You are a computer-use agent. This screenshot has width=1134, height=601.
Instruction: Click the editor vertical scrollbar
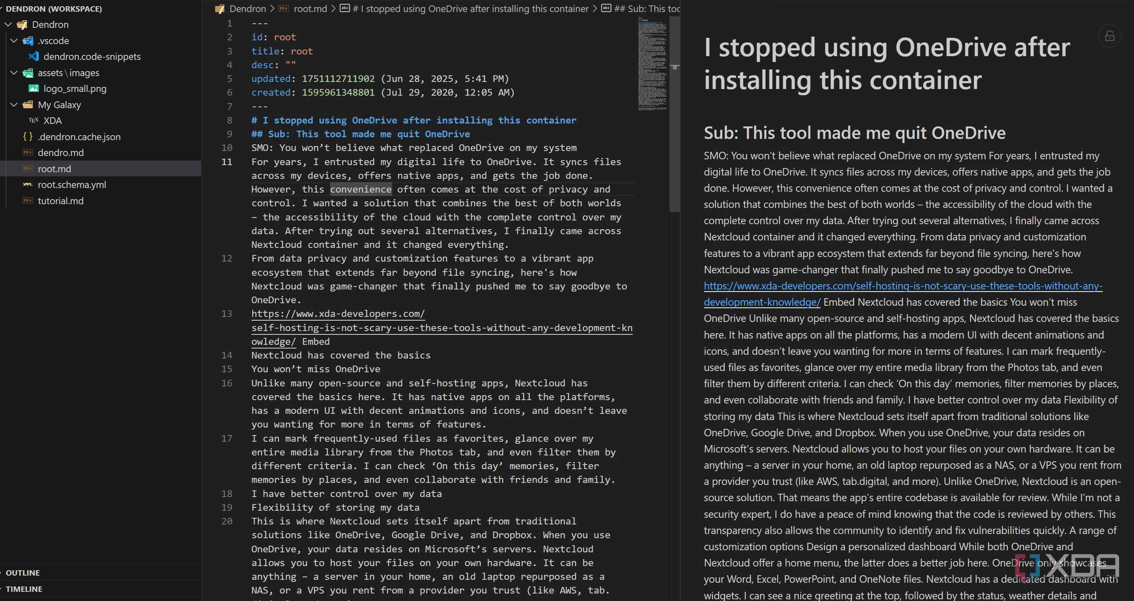tap(674, 114)
